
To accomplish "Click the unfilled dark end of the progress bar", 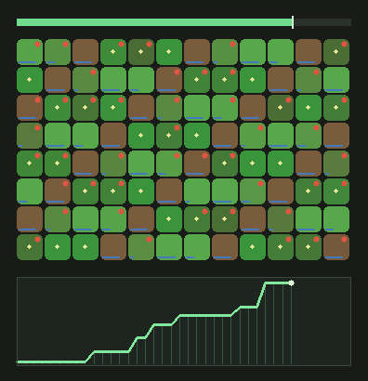I will (322, 22).
